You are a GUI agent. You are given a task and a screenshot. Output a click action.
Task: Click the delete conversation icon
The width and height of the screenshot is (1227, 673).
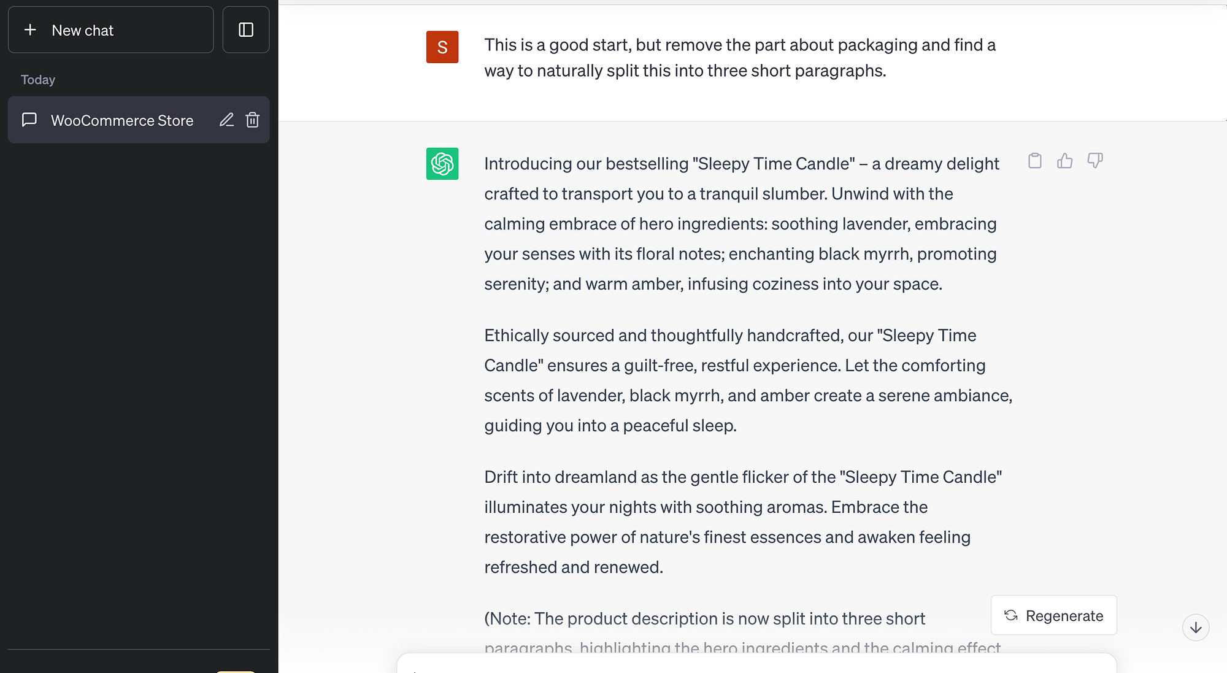tap(253, 120)
